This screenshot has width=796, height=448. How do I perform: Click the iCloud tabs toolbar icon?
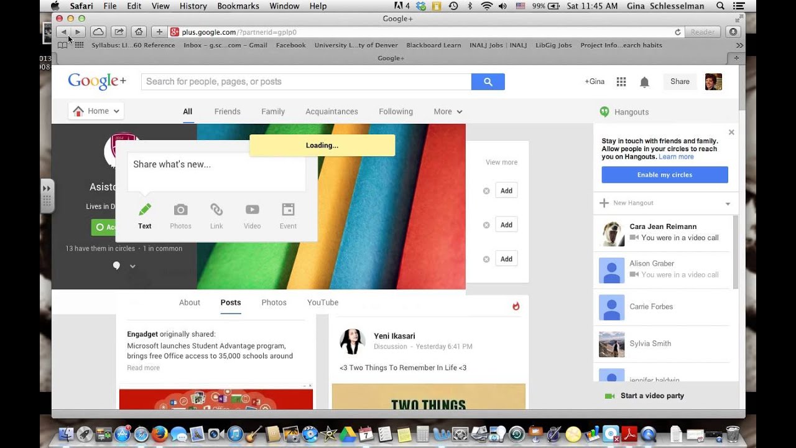98,32
